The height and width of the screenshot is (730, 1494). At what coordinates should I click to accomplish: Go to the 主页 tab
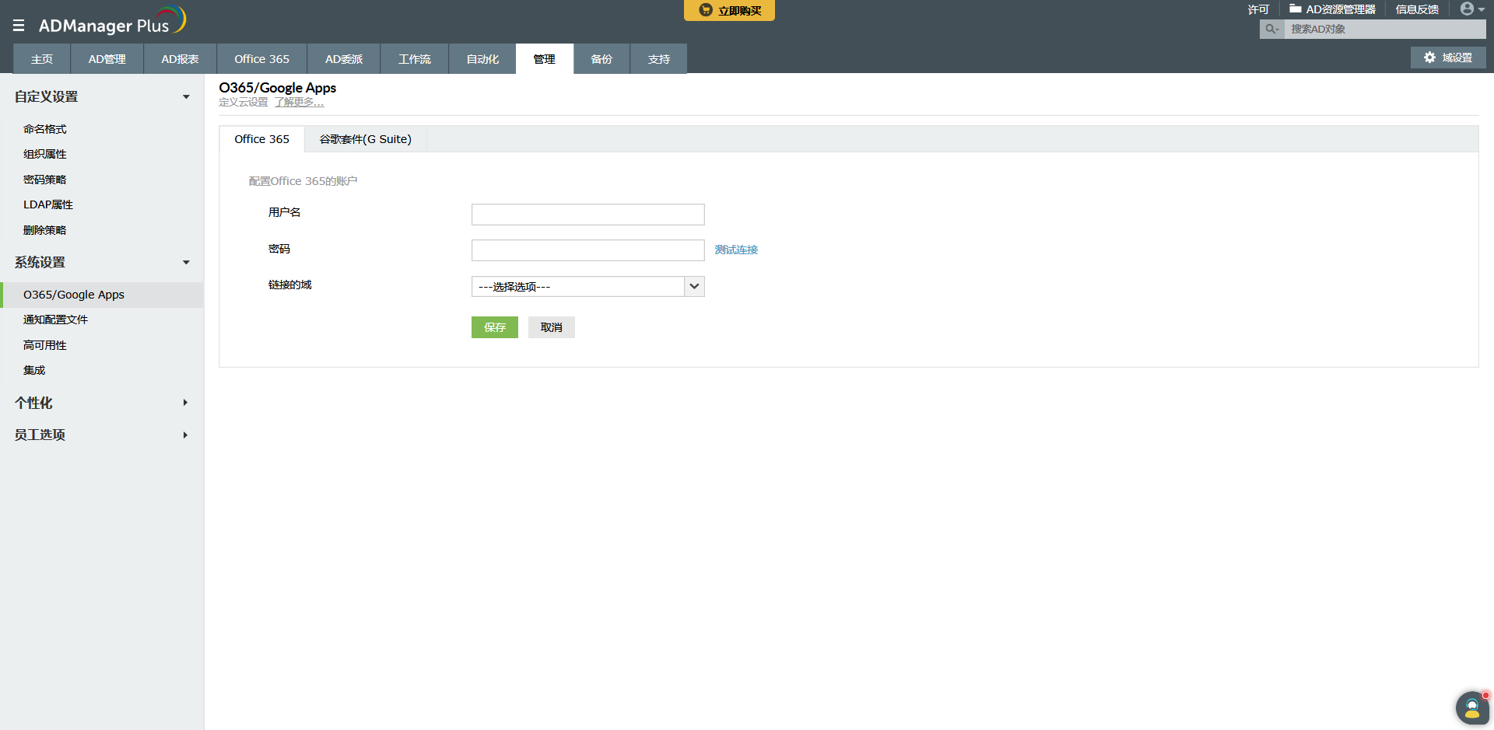pos(42,59)
